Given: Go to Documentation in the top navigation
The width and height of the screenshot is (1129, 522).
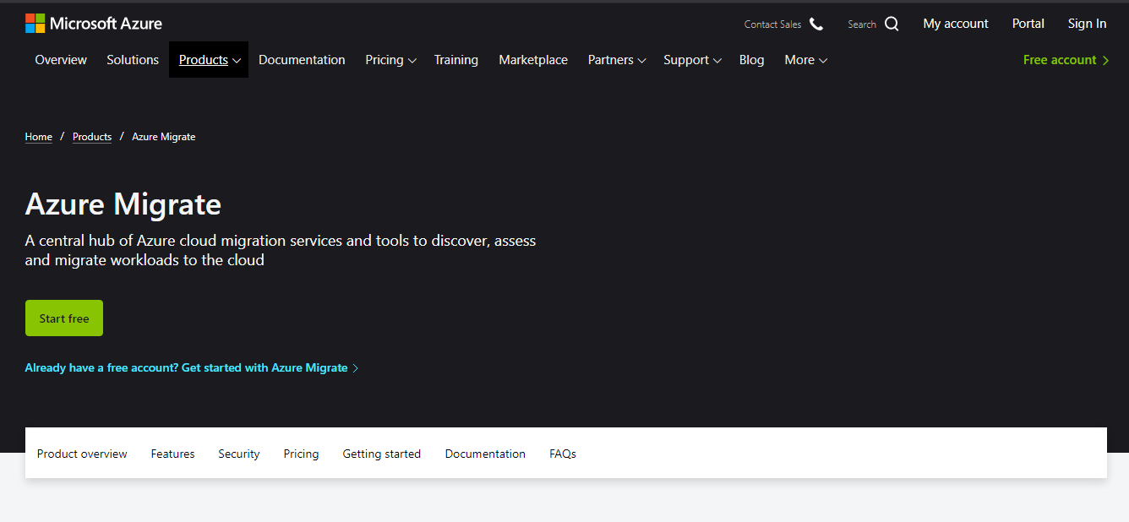Looking at the screenshot, I should [x=302, y=60].
